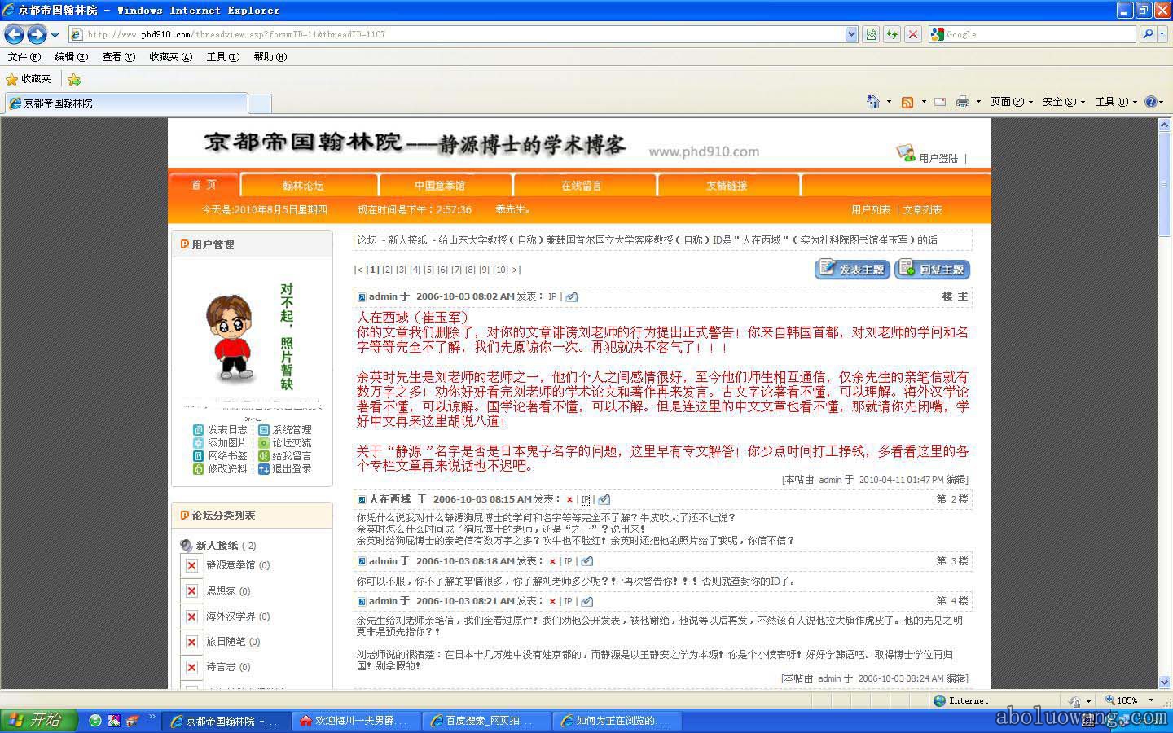This screenshot has width=1173, height=733.
Task: Click 退出登录 logout icon link
Action: (285, 468)
